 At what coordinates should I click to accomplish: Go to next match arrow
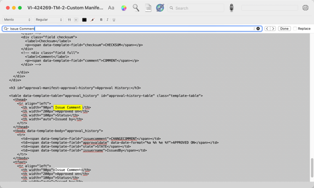(x=273, y=29)
